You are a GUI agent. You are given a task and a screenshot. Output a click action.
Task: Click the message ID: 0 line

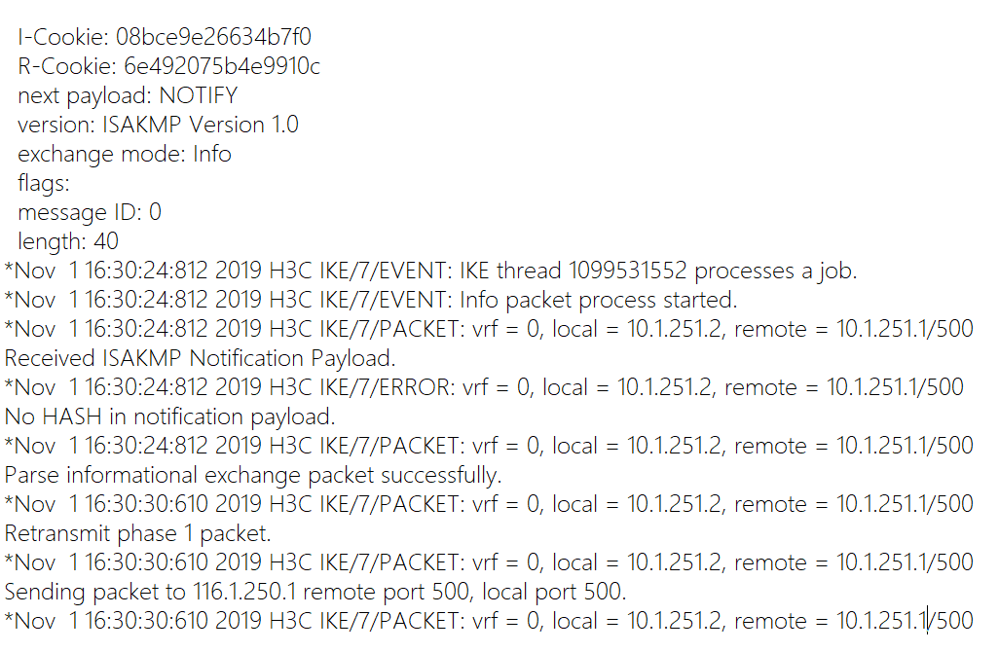(90, 212)
